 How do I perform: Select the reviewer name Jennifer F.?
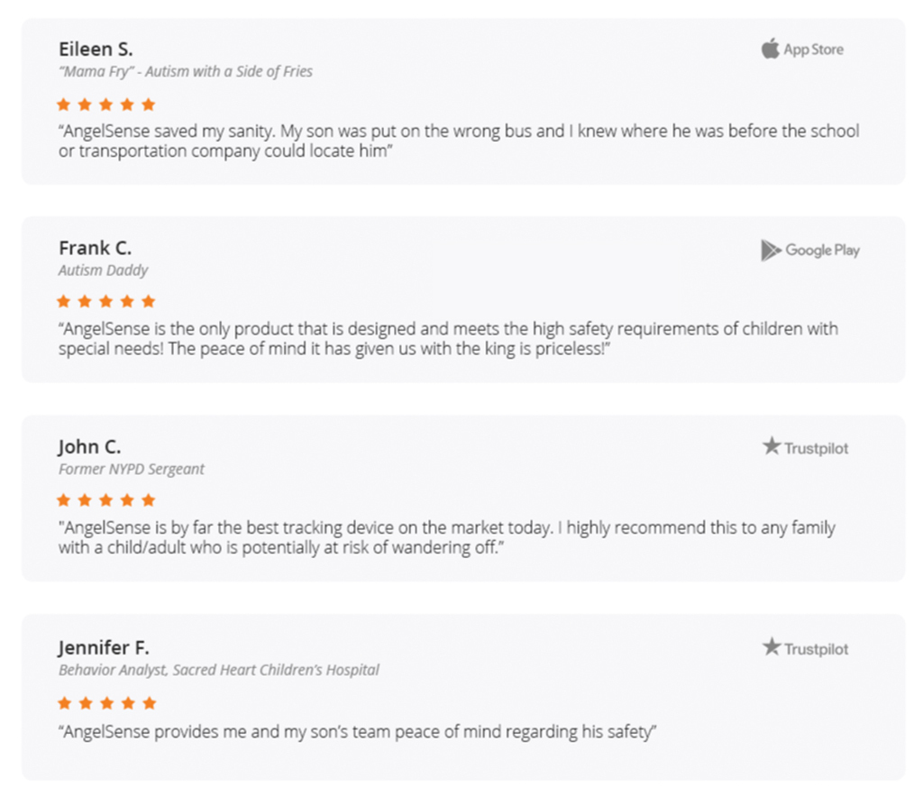104,647
